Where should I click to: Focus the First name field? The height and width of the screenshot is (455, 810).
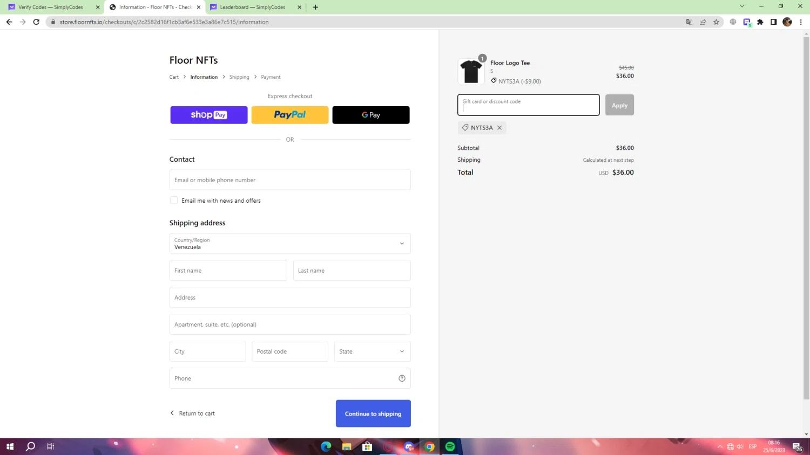228,271
